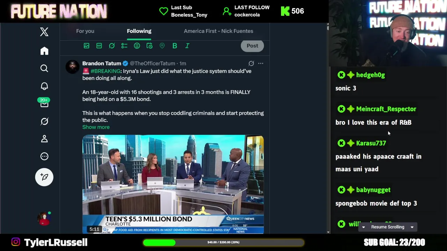Image resolution: width=447 pixels, height=251 pixels.
Task: Click scrollbar down arrow at bottom
Action: (328, 232)
